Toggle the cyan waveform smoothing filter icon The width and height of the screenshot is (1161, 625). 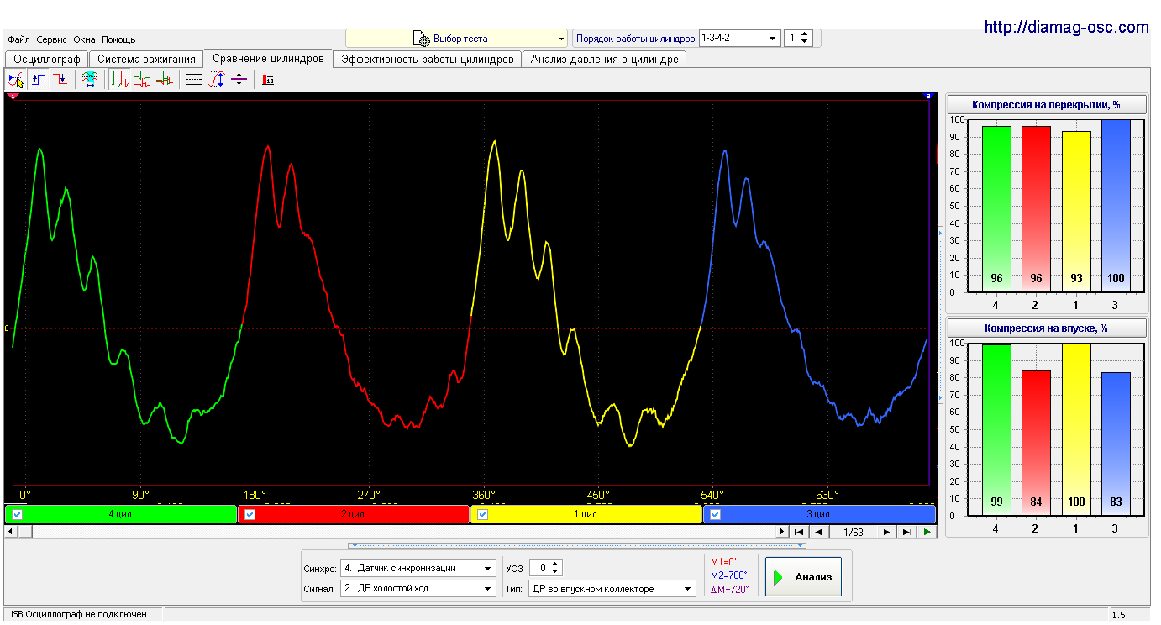(89, 80)
